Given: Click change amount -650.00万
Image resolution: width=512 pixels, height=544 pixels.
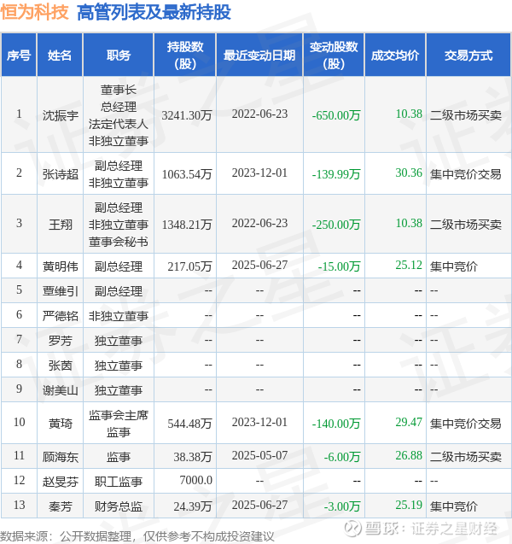Looking at the screenshot, I should [x=336, y=115].
